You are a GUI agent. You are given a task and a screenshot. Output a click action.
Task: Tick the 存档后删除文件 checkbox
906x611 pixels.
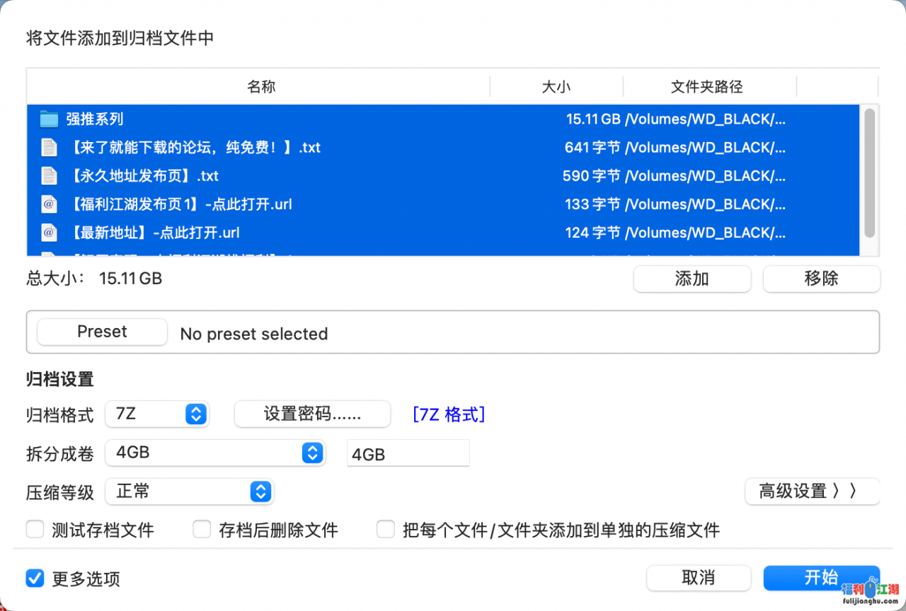pos(202,530)
